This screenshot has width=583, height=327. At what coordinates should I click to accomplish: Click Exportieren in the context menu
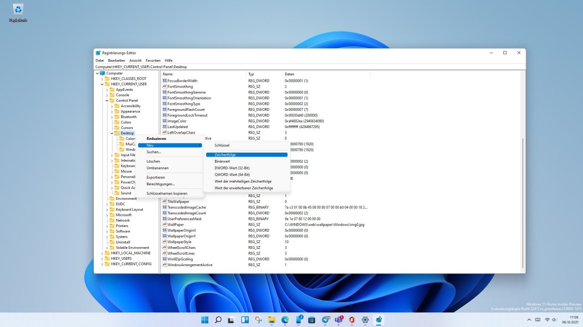coord(169,177)
